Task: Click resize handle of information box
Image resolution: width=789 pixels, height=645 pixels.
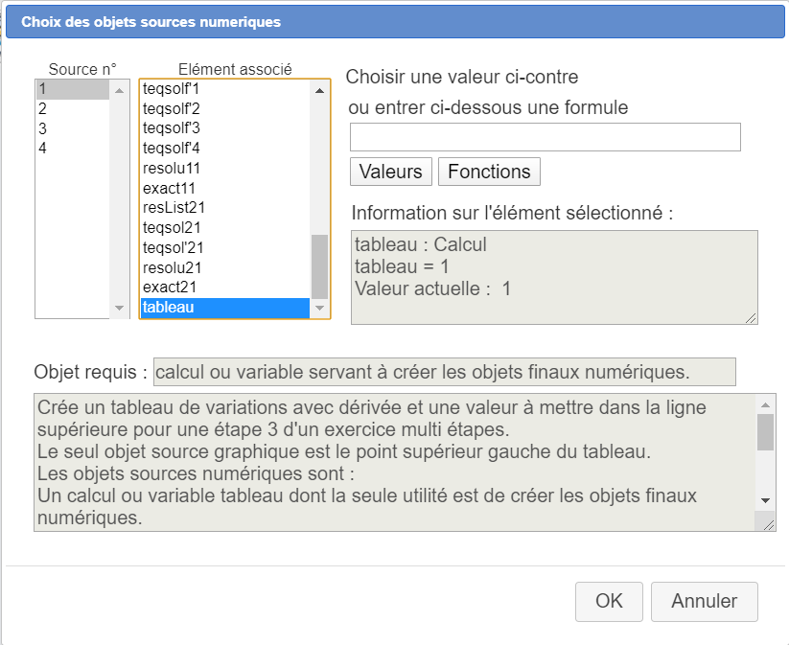Action: point(751,317)
